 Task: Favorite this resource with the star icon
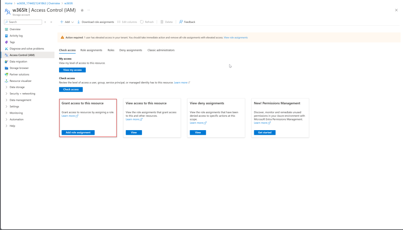coord(82,10)
